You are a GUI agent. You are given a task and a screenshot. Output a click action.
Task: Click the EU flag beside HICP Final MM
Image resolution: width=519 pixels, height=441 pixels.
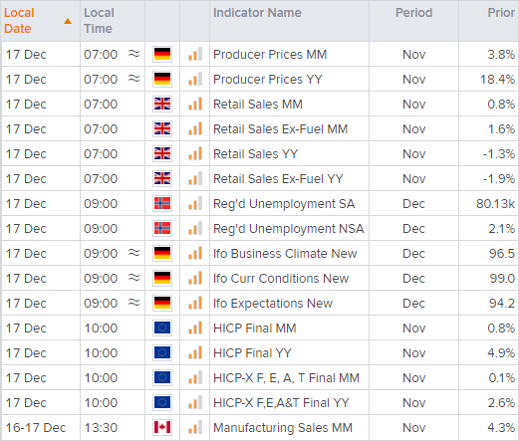point(162,328)
